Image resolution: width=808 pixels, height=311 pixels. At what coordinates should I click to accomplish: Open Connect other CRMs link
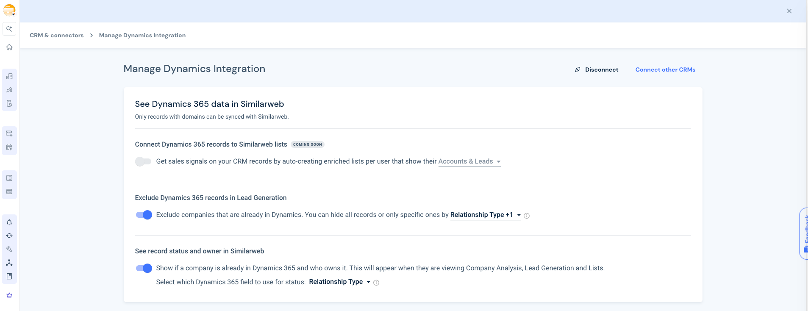pyautogui.click(x=665, y=69)
